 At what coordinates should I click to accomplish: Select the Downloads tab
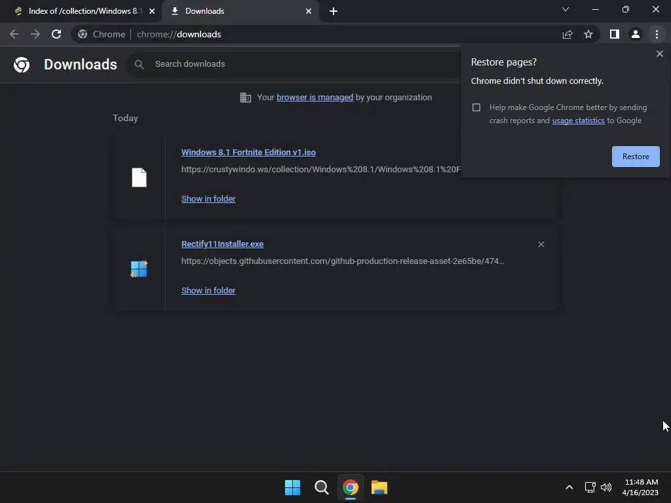[x=240, y=11]
